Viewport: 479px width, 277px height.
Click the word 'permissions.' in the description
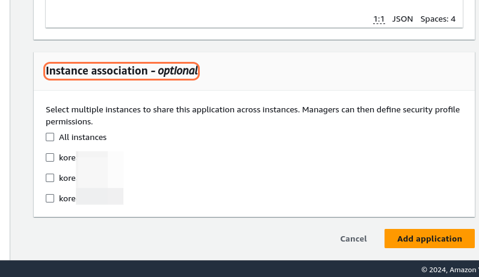[69, 121]
